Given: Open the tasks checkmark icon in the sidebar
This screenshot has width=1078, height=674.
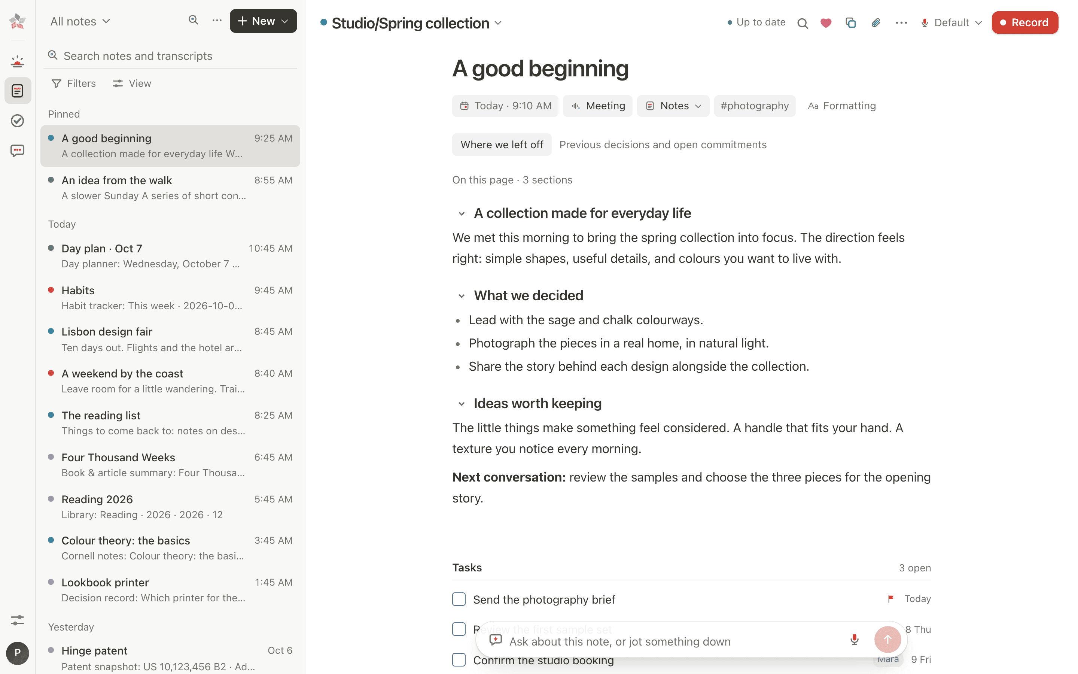Looking at the screenshot, I should 17,120.
